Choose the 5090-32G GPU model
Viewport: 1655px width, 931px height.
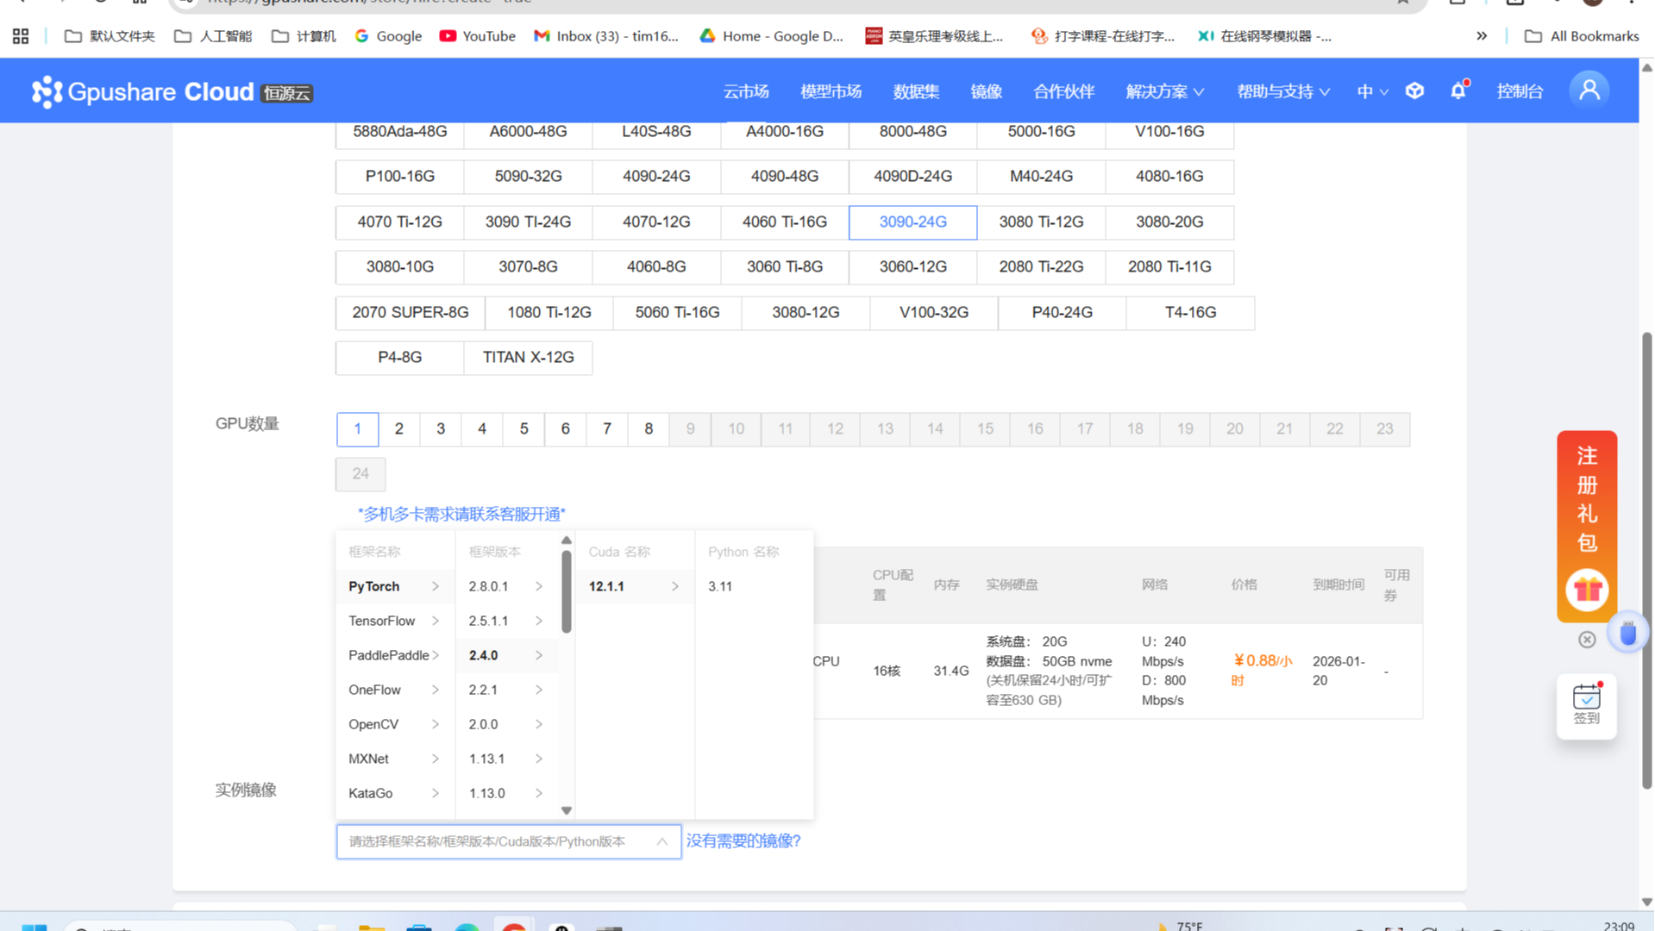coord(528,176)
